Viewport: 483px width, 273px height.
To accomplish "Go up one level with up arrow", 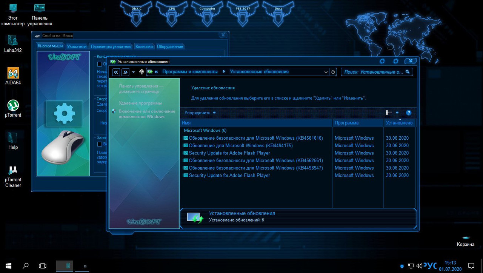I will 142,72.
